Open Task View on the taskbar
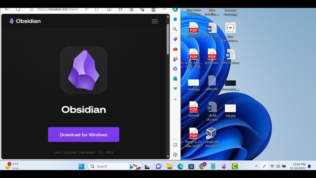The width and height of the screenshot is (316, 178). point(147,166)
